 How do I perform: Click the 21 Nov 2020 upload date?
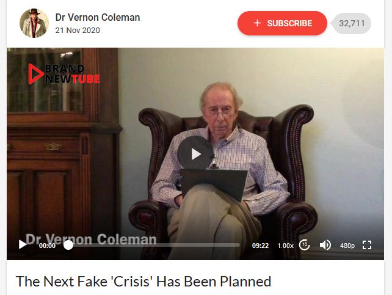[x=78, y=31]
